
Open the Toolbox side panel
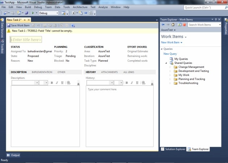click(x=2, y=46)
